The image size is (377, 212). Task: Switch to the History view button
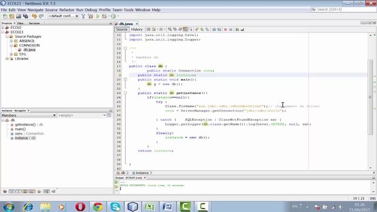tap(137, 29)
